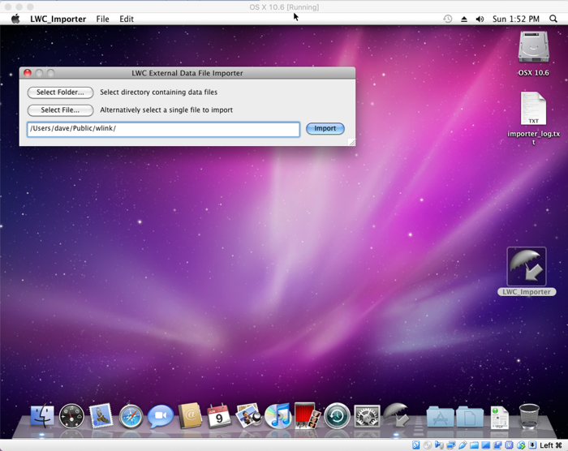Open the Apple menu

[15, 19]
